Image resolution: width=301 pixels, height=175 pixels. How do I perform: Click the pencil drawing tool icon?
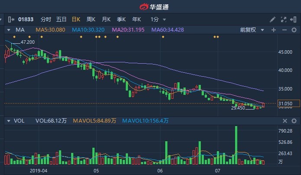tap(272, 19)
